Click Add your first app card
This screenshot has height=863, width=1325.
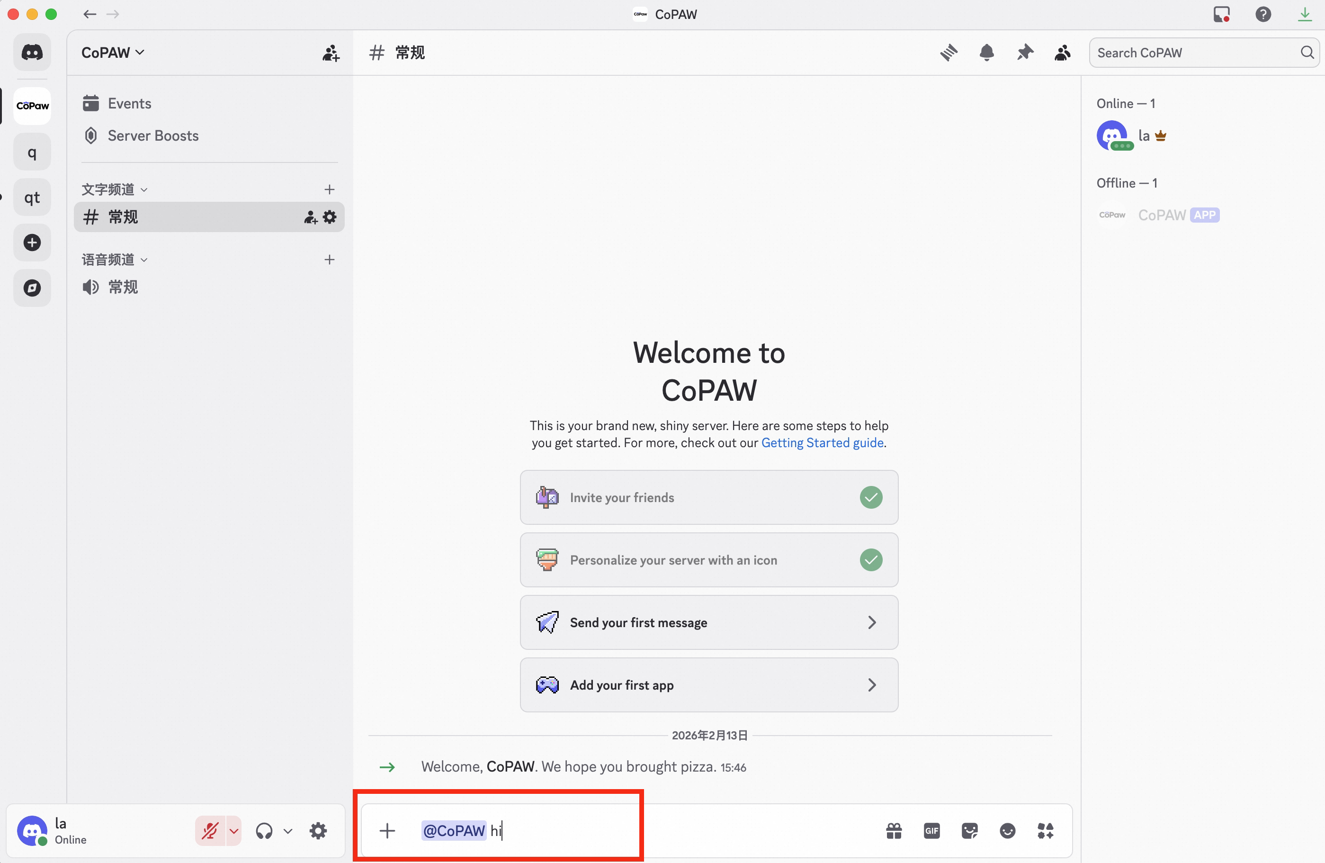click(x=709, y=685)
